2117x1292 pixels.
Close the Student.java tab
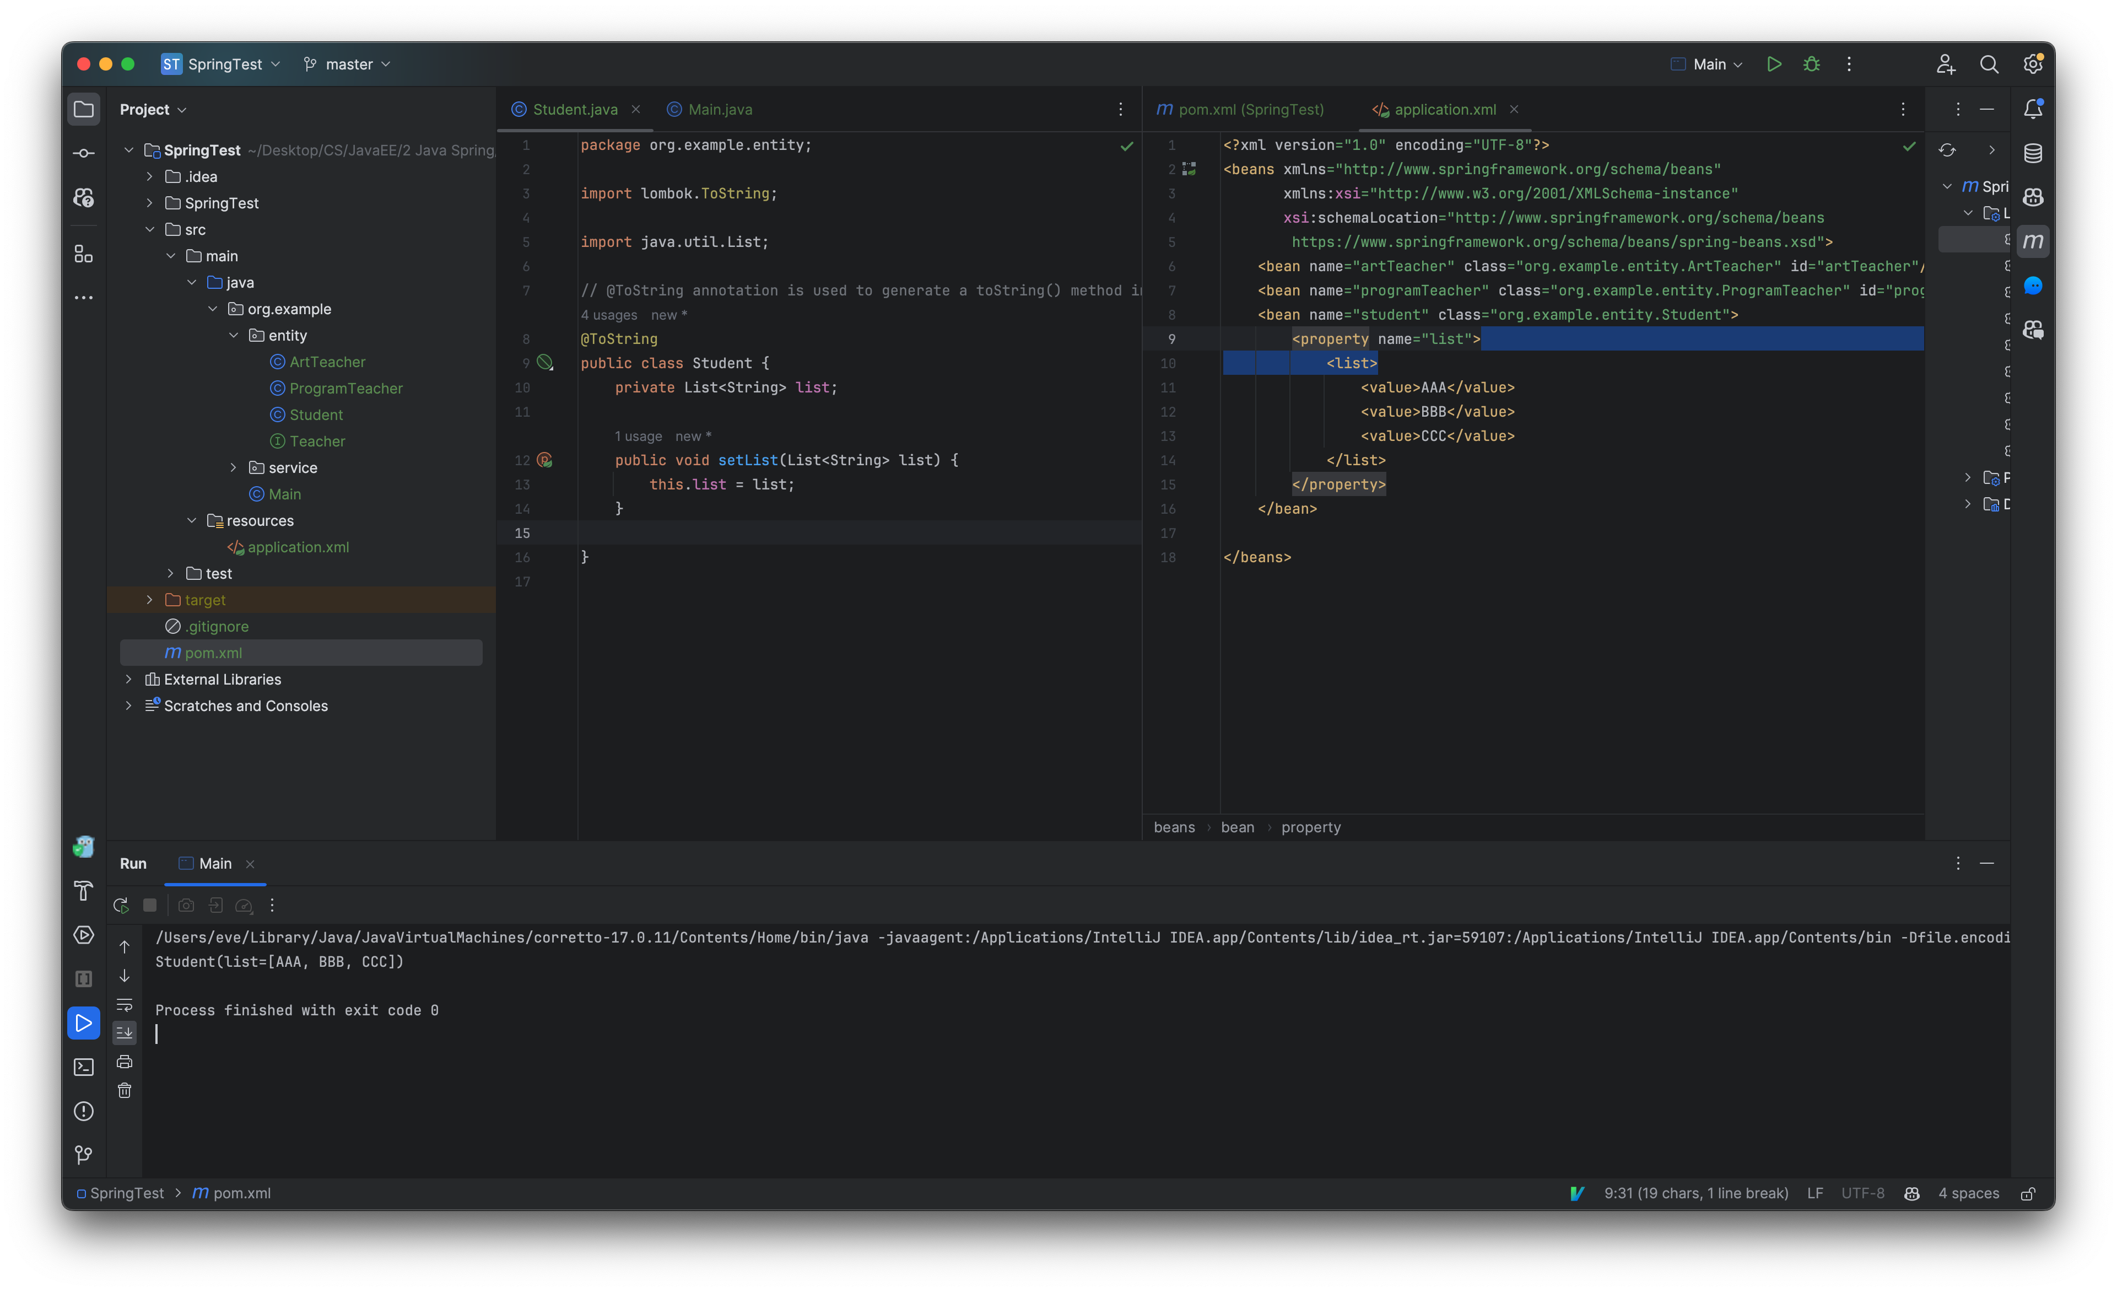click(x=636, y=109)
